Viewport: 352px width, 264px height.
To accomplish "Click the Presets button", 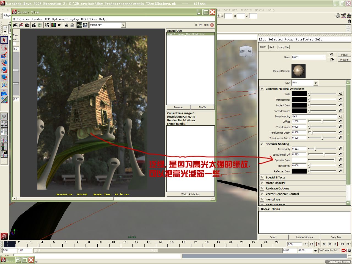I will coord(344,59).
